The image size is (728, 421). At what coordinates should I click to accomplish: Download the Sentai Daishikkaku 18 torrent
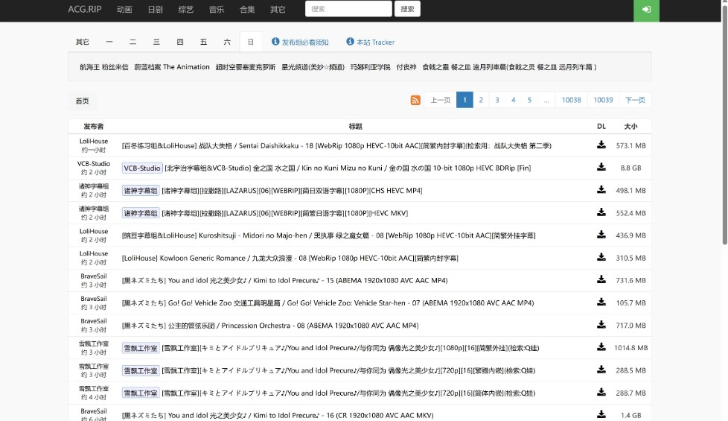point(601,145)
